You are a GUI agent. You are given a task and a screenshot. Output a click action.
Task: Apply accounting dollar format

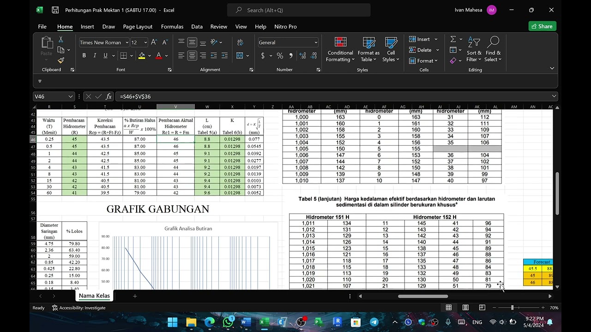(263, 56)
